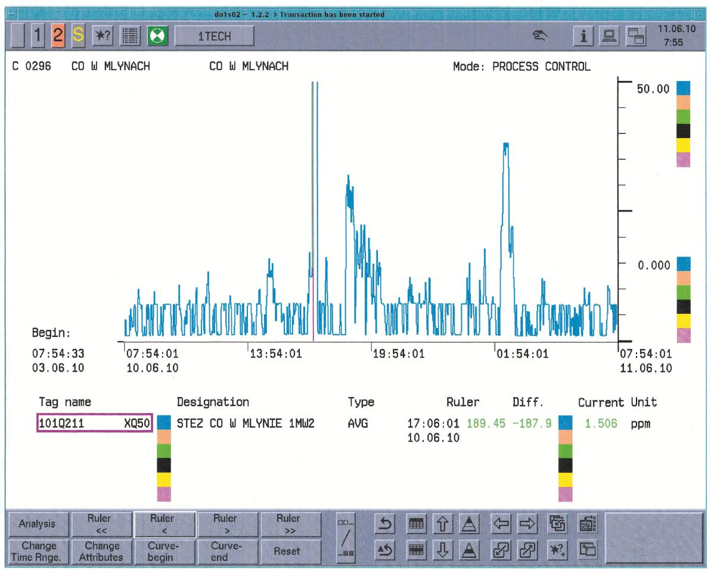Click the green circle icon in top bar
The image size is (711, 571).
pyautogui.click(x=157, y=36)
